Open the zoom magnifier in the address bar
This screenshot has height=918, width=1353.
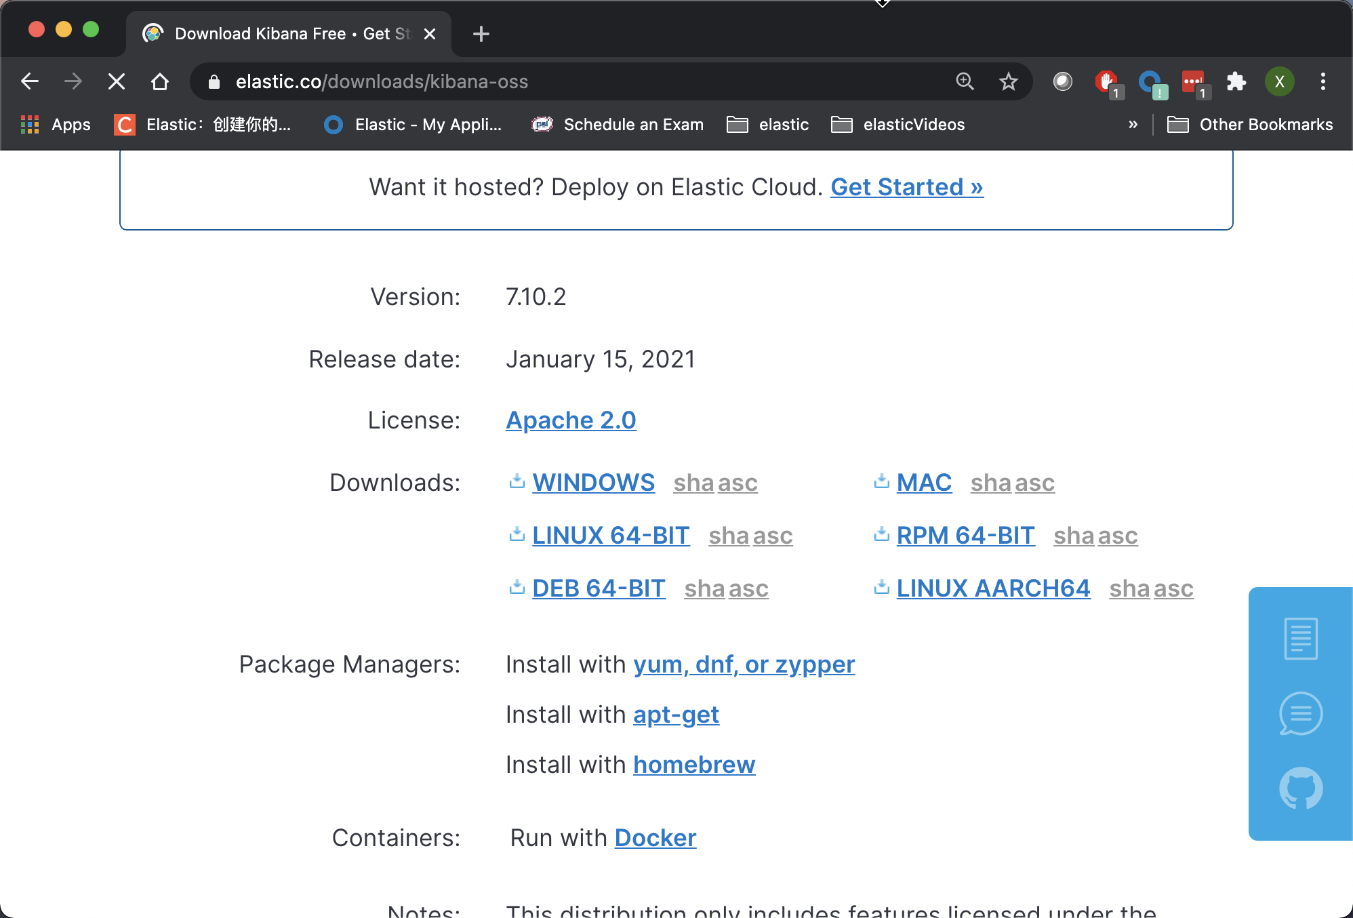point(965,81)
